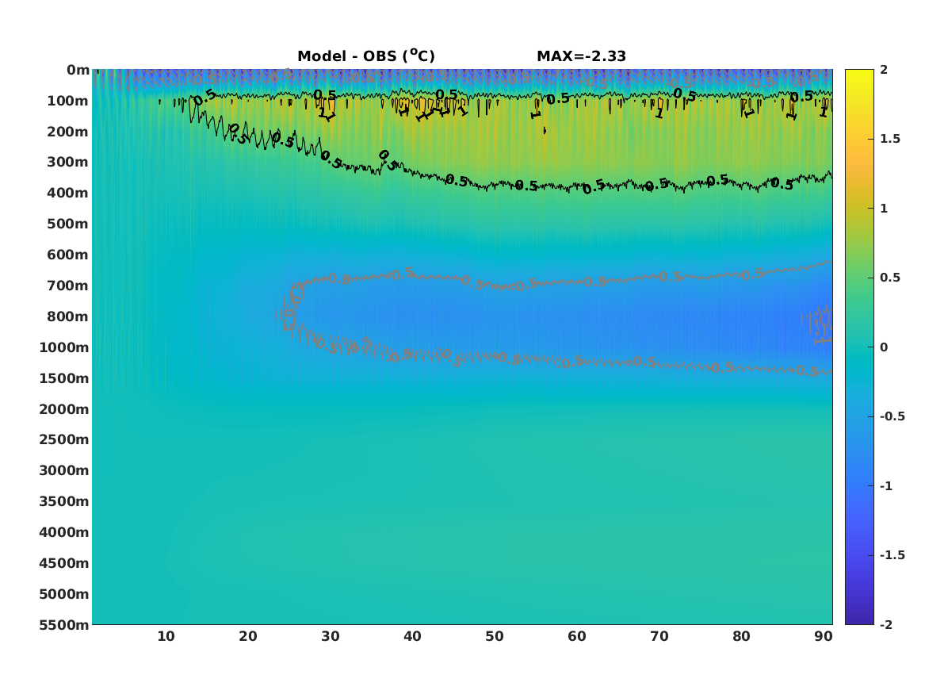This screenshot has width=925, height=694.
Task: Click the colorbar tick label '1.5'
Action: (x=890, y=139)
